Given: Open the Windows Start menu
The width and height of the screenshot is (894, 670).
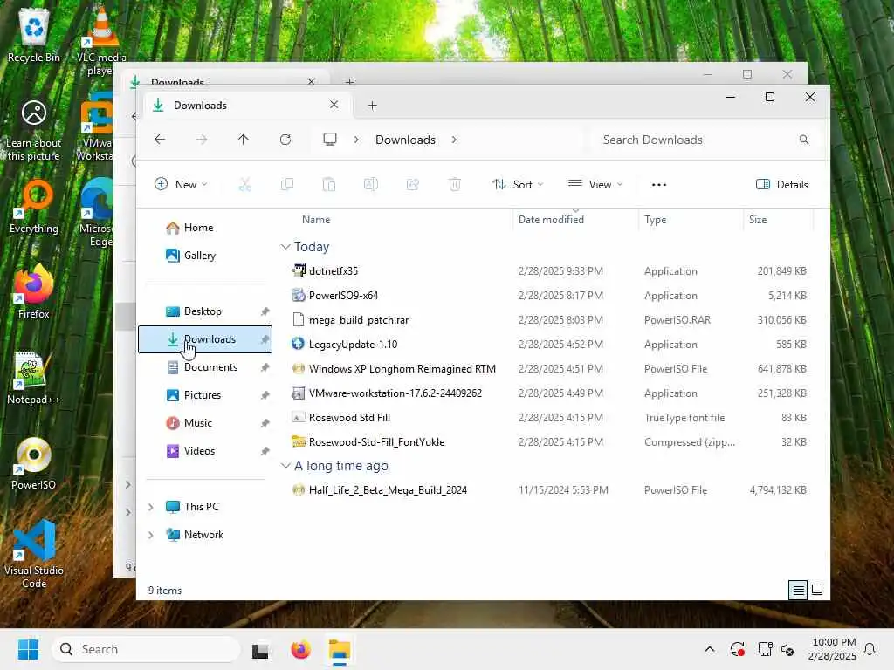Looking at the screenshot, I should 28,649.
